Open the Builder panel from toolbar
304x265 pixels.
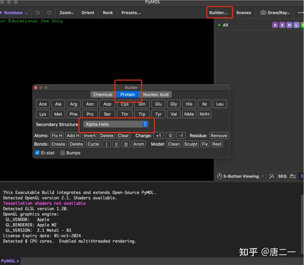[218, 13]
